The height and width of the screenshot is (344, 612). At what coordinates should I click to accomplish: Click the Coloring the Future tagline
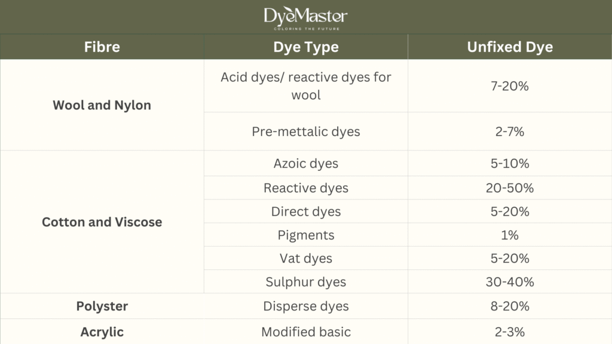pyautogui.click(x=305, y=28)
